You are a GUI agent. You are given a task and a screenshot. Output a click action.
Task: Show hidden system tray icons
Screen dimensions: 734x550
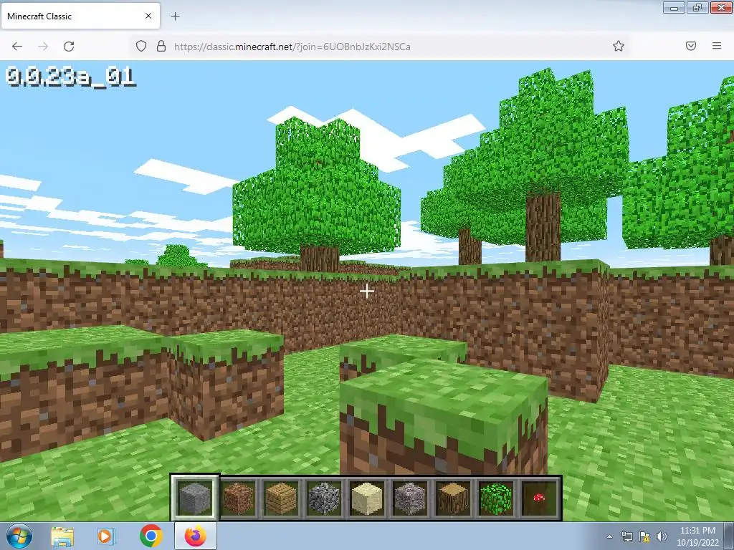609,536
